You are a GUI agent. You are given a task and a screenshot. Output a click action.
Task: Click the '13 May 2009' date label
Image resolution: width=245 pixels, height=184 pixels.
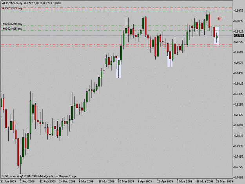tap(205, 181)
